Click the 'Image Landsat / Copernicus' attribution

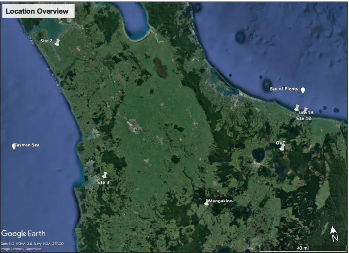(x=21, y=249)
